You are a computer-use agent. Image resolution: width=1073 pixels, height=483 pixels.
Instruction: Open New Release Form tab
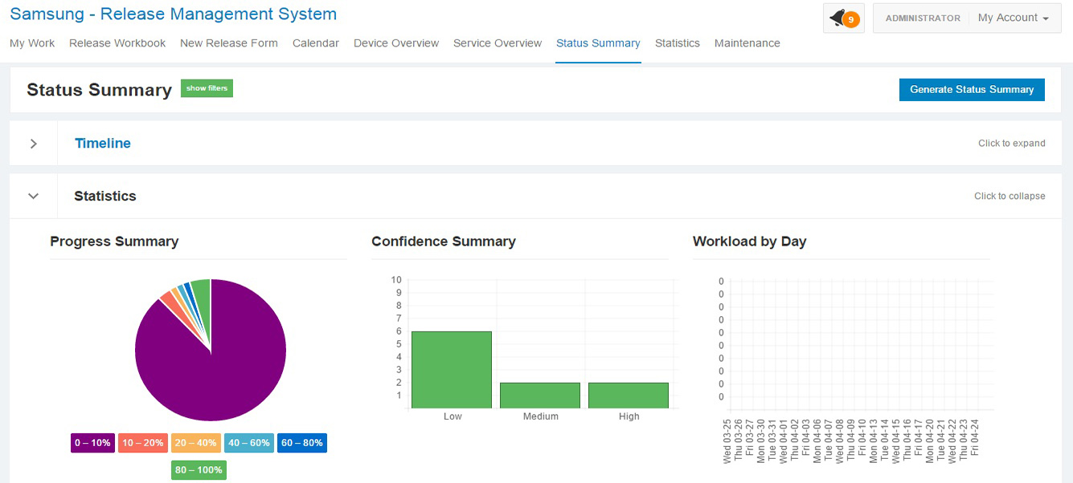[229, 43]
